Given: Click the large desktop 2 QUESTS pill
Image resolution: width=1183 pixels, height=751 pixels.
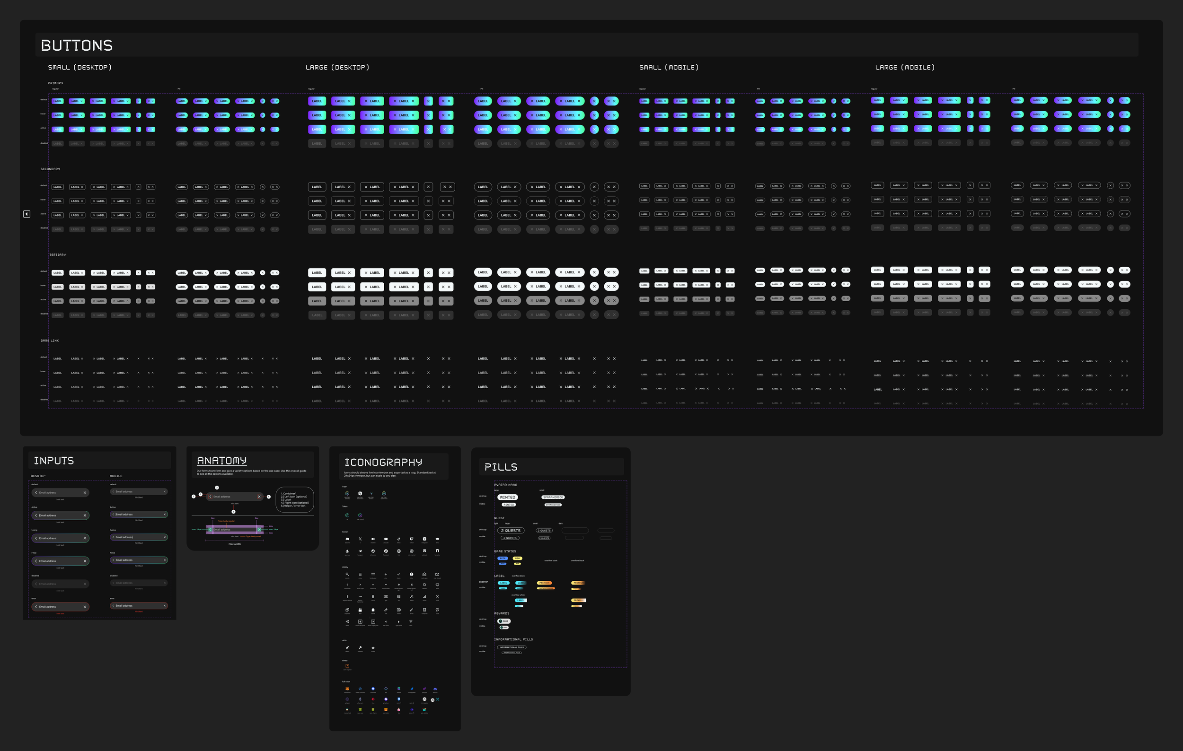Looking at the screenshot, I should pos(511,531).
